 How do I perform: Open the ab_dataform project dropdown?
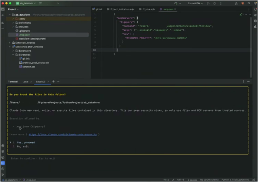[x=28, y=3]
